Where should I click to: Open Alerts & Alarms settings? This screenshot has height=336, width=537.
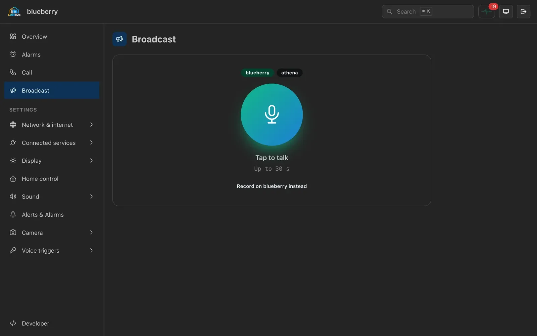(52, 214)
